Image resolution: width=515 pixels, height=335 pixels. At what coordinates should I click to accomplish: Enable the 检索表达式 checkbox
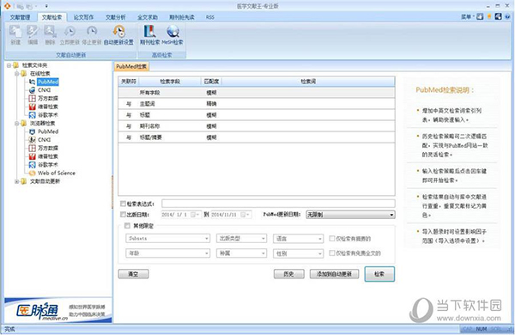tap(123, 204)
